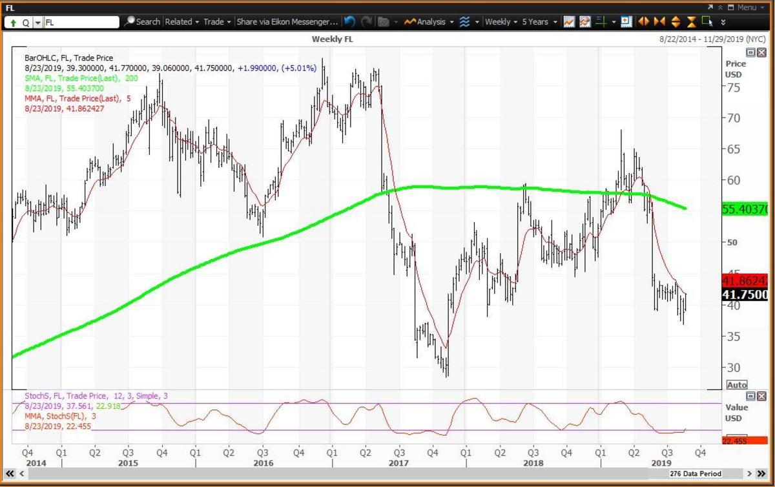Open the Weekly interval dropdown

pos(501,21)
